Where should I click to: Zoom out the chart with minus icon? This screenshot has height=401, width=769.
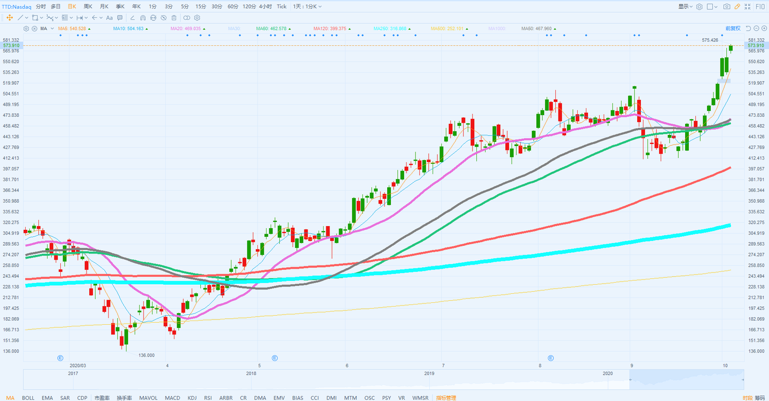757,28
